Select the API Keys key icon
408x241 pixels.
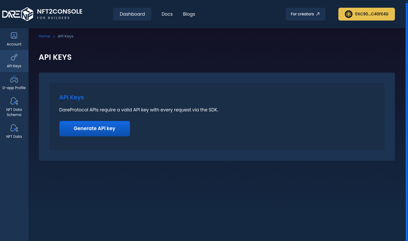tap(14, 57)
